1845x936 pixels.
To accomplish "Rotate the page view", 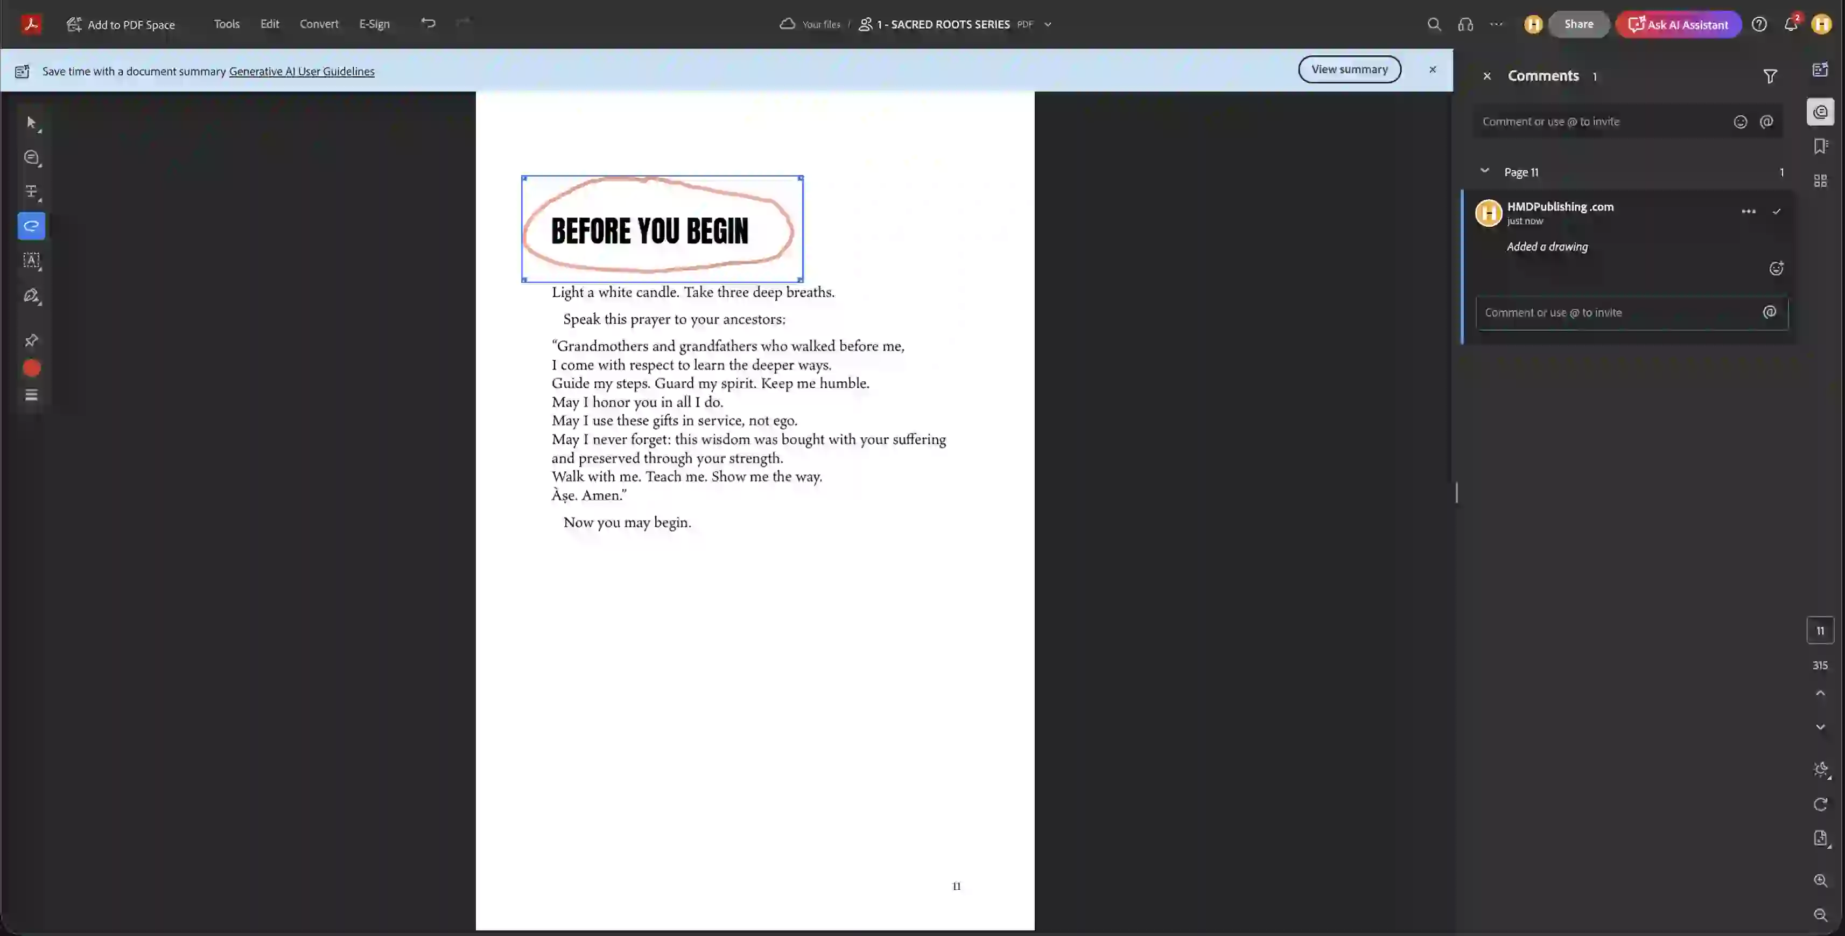I will (x=1821, y=805).
